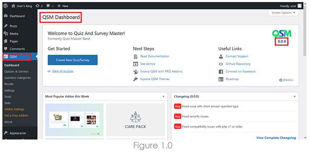Viewport: 310px width, 154px height.
Task: Collapse the Most Popular Addon this Week panel
Action: 163,96
